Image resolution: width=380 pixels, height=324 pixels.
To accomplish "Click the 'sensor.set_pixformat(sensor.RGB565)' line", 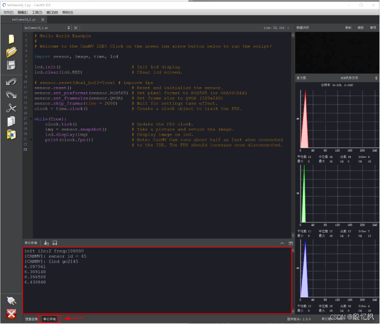I will pos(81,93).
